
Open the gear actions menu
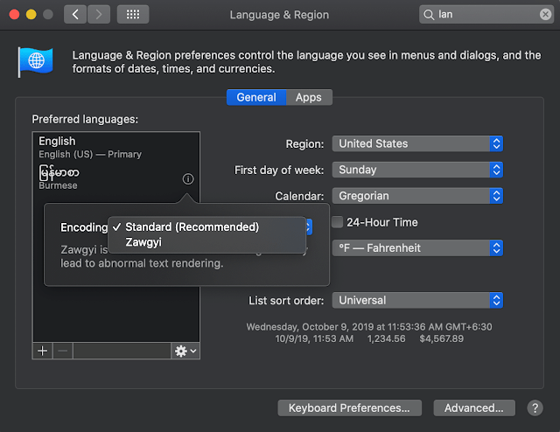[x=185, y=351]
